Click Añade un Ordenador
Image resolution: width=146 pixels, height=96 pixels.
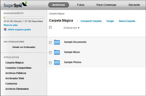coord(24,47)
